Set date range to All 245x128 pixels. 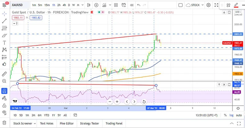pos(65,115)
